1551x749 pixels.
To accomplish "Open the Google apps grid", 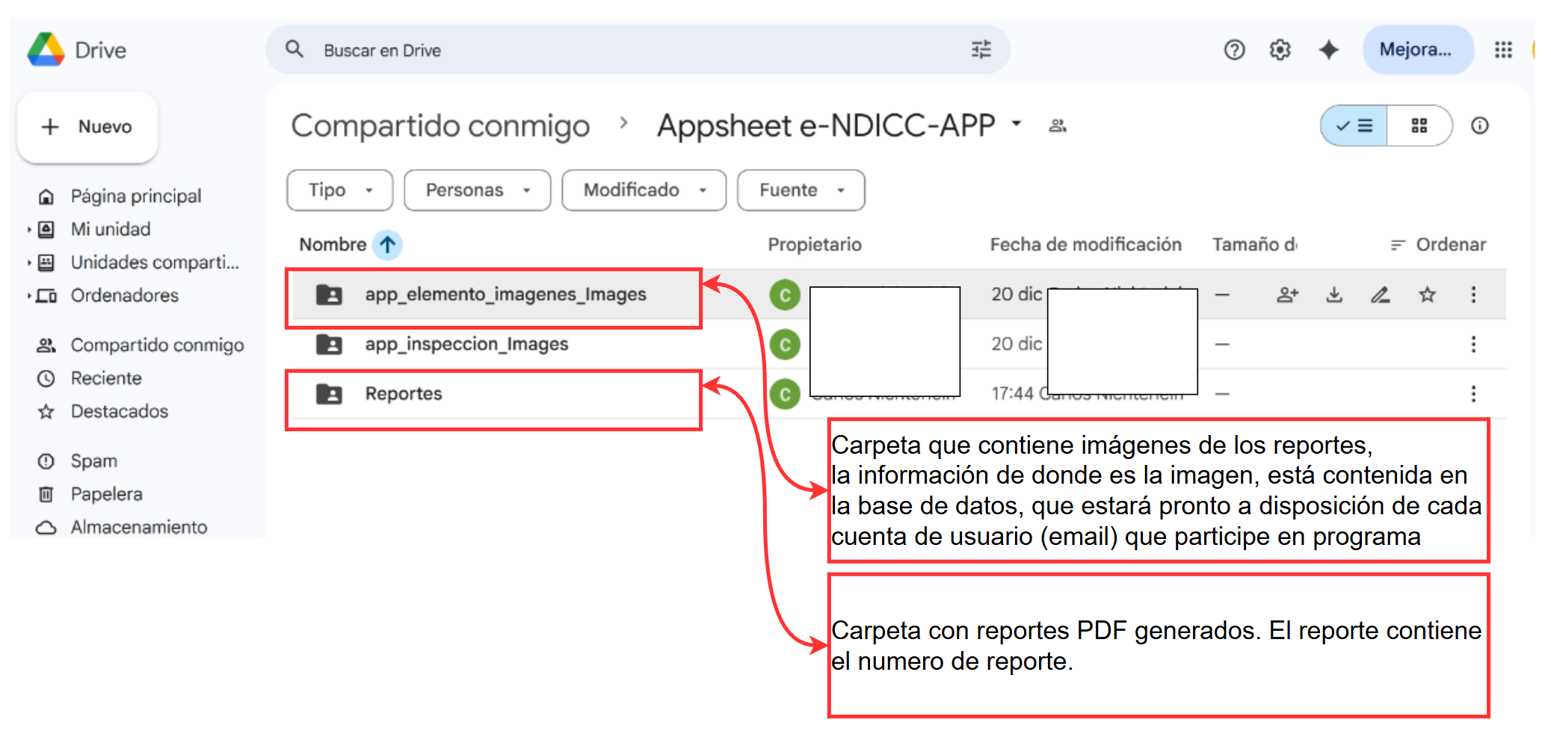I will pyautogui.click(x=1502, y=50).
